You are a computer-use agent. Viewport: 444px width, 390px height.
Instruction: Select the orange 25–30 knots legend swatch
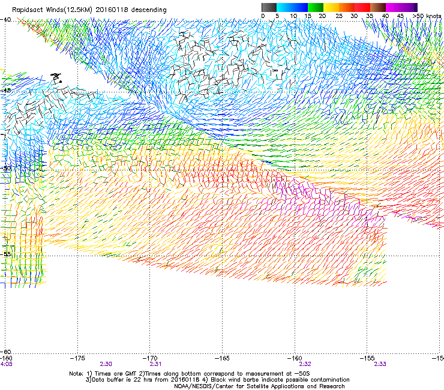point(347,7)
